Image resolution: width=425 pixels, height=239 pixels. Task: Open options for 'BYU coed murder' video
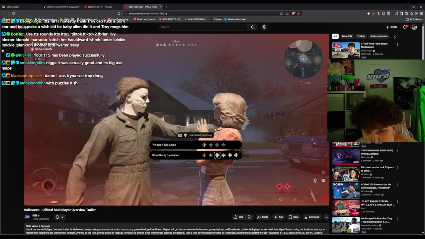pyautogui.click(x=397, y=168)
